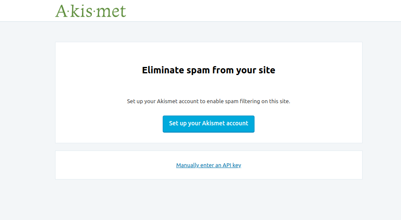Image resolution: width=401 pixels, height=220 pixels.
Task: Click the spam filtering description sentence
Action: pos(208,101)
